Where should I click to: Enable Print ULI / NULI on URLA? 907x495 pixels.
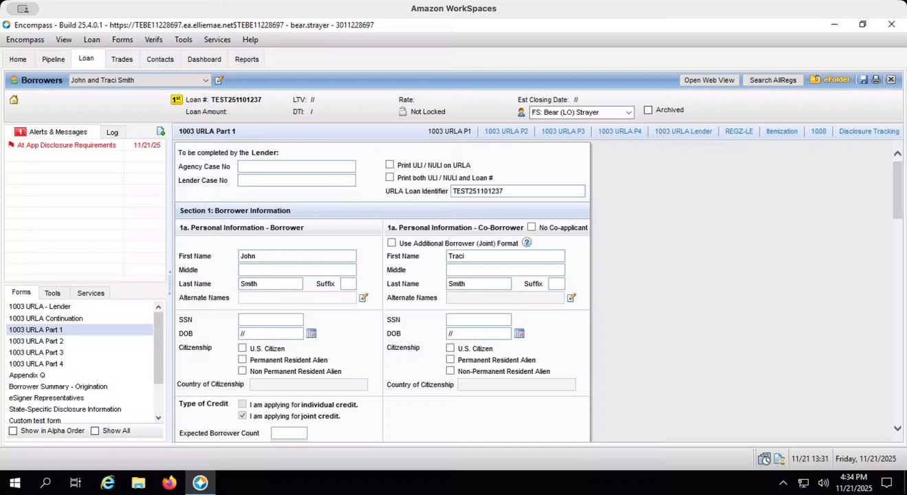390,165
